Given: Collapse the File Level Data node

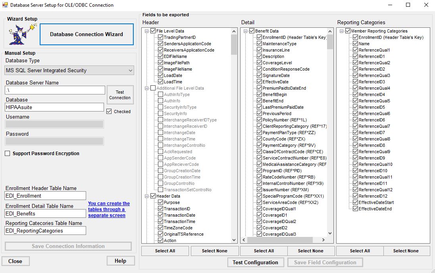Looking at the screenshot, I should [147, 31].
